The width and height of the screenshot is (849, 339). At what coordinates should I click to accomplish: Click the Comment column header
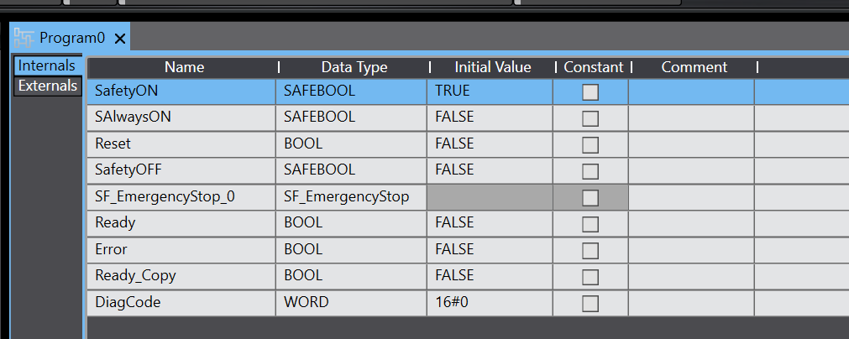tap(694, 67)
